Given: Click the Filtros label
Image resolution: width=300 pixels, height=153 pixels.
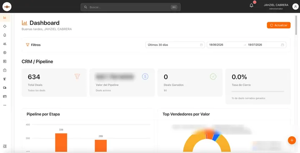Looking at the screenshot, I should click(36, 45).
